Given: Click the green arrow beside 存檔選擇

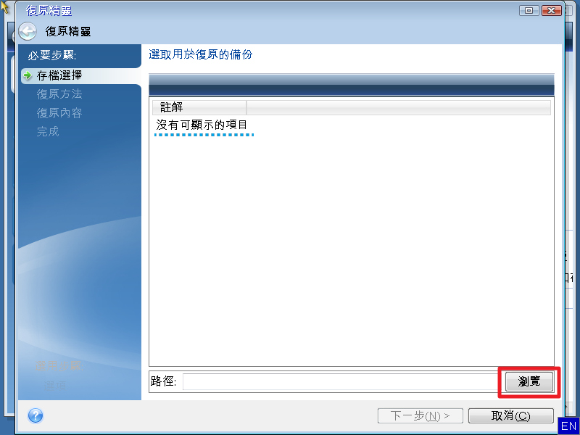Looking at the screenshot, I should [28, 75].
